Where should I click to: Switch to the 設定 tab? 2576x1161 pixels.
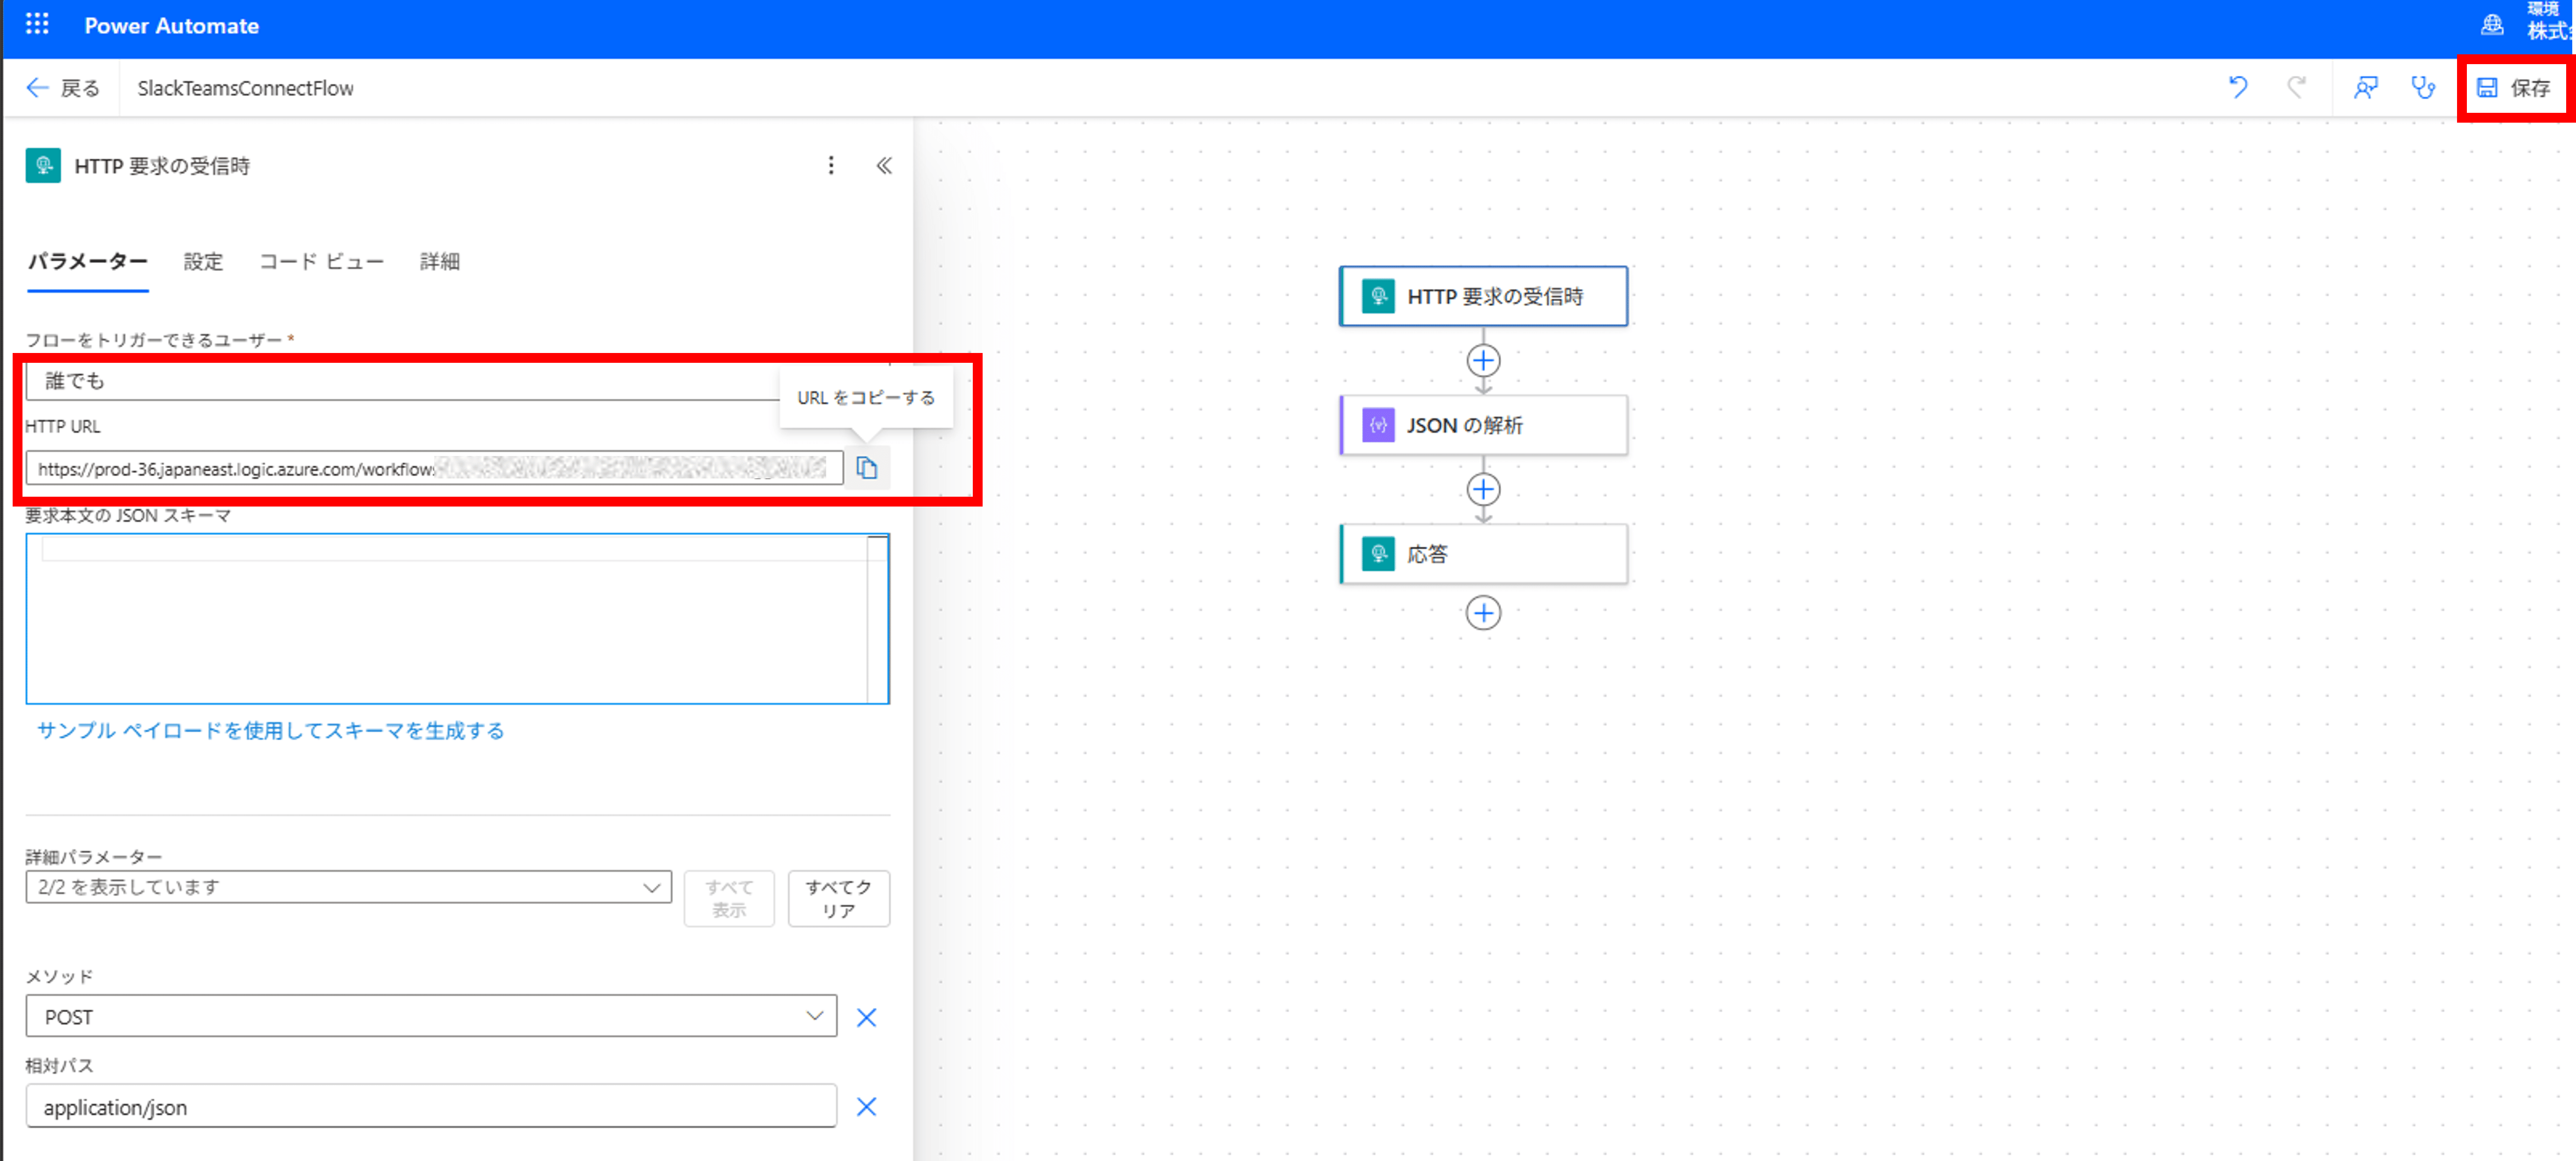coord(203,262)
